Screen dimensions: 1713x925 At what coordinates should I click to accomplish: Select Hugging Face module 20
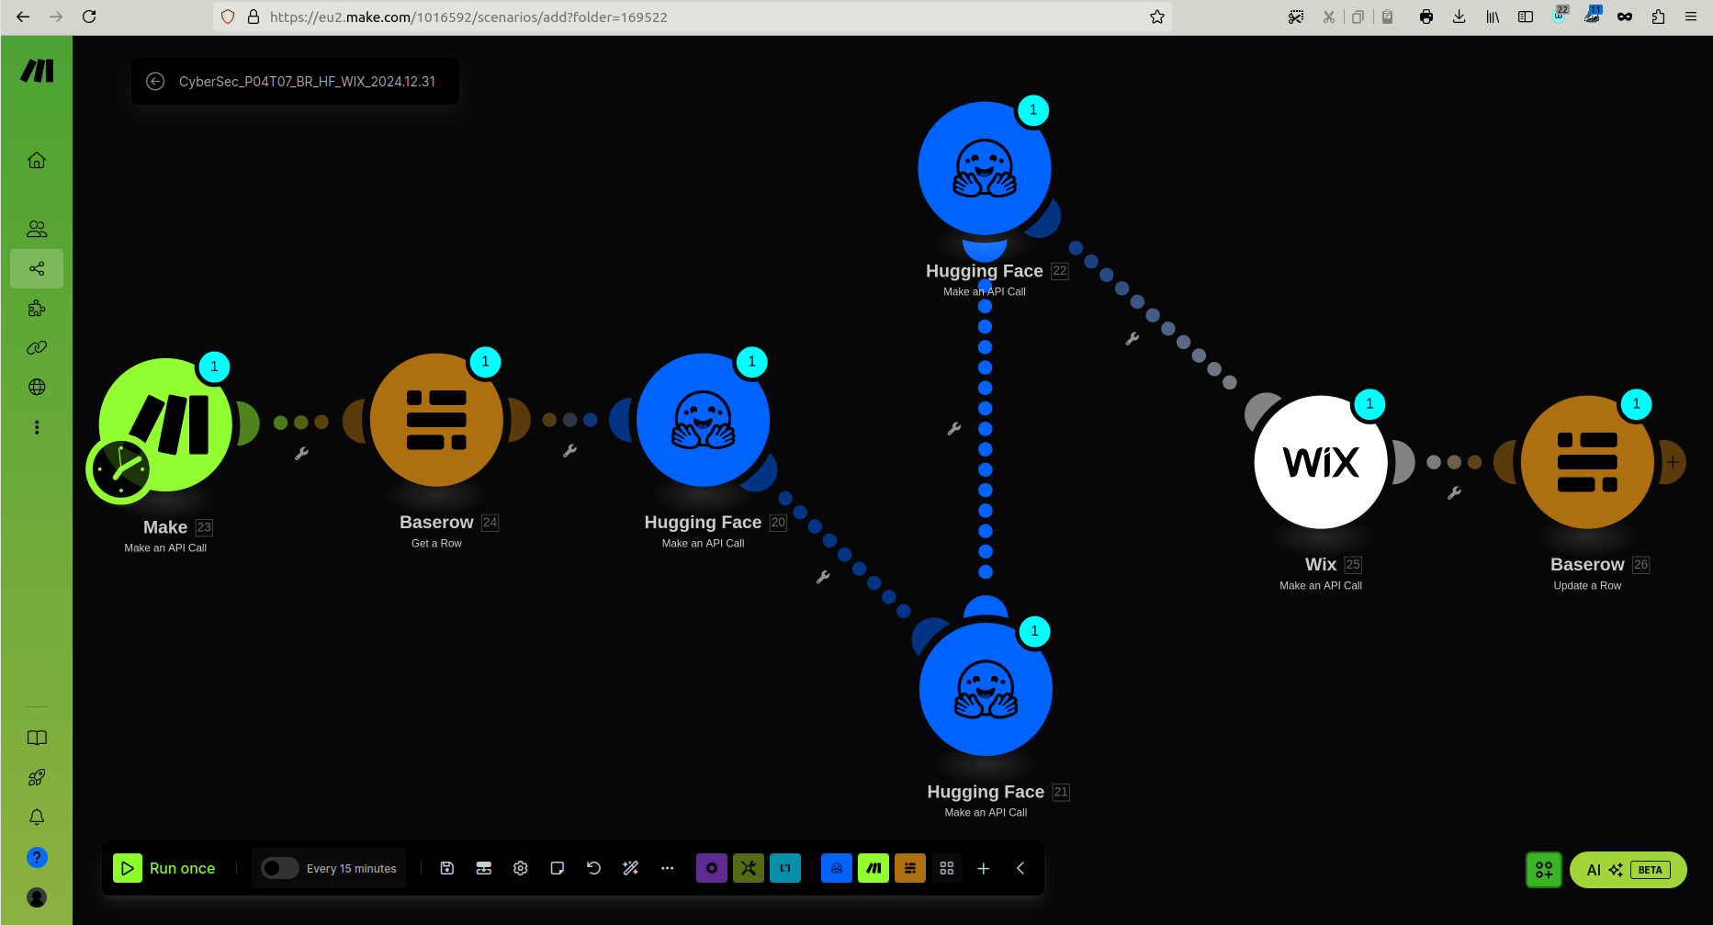[x=703, y=420]
